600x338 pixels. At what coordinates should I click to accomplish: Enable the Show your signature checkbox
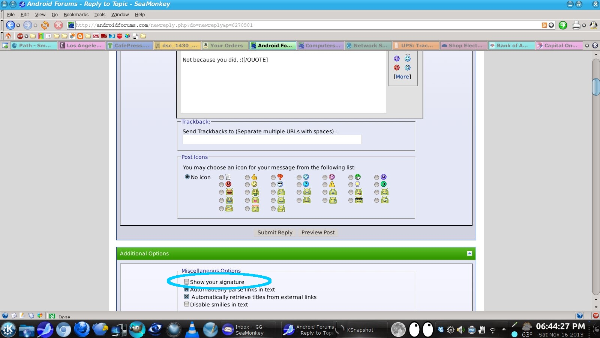(x=186, y=282)
